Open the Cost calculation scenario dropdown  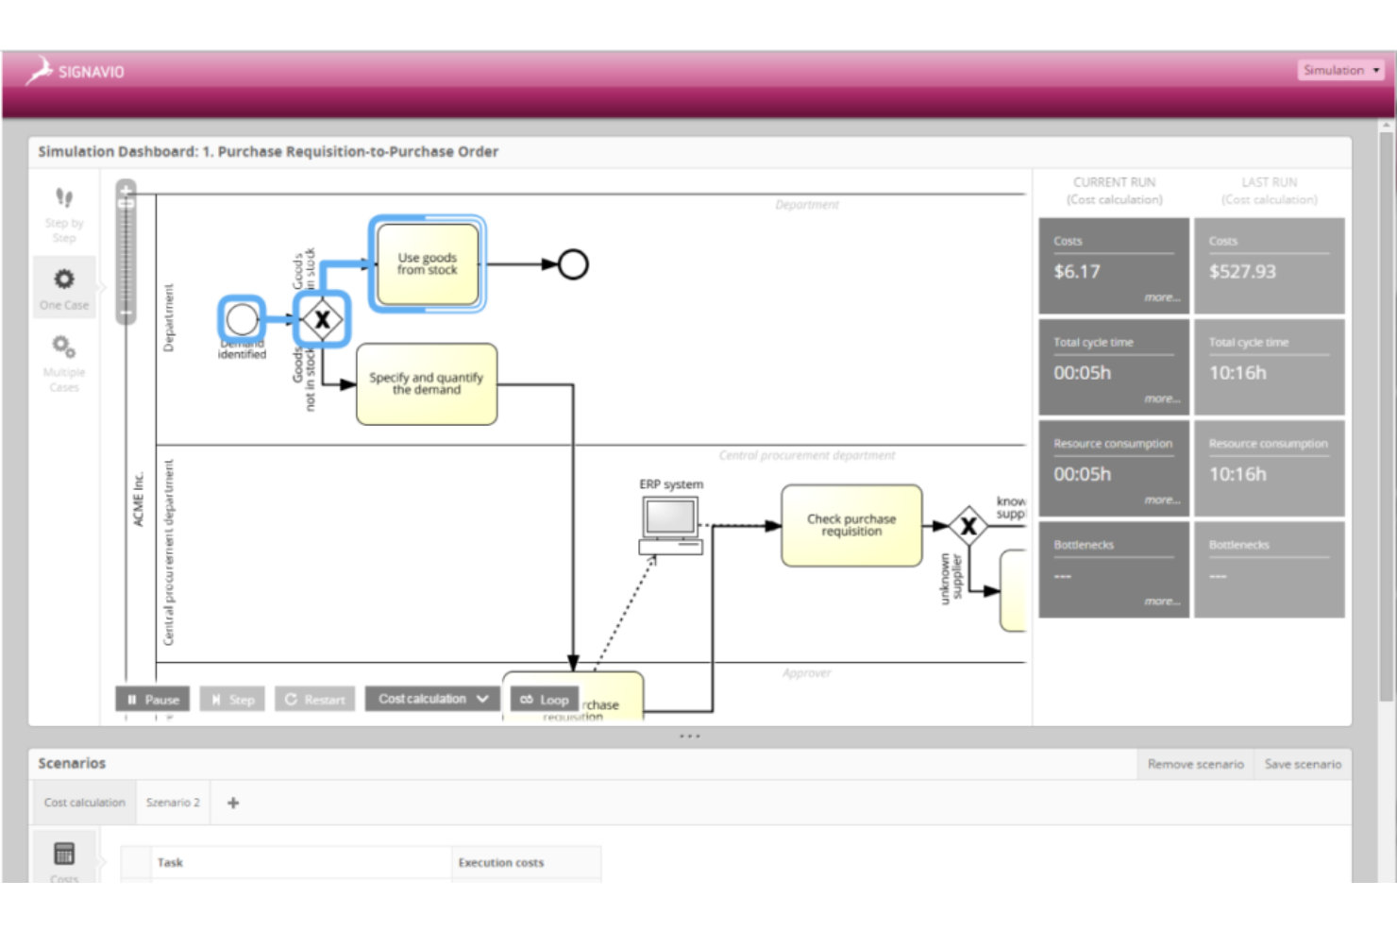431,699
